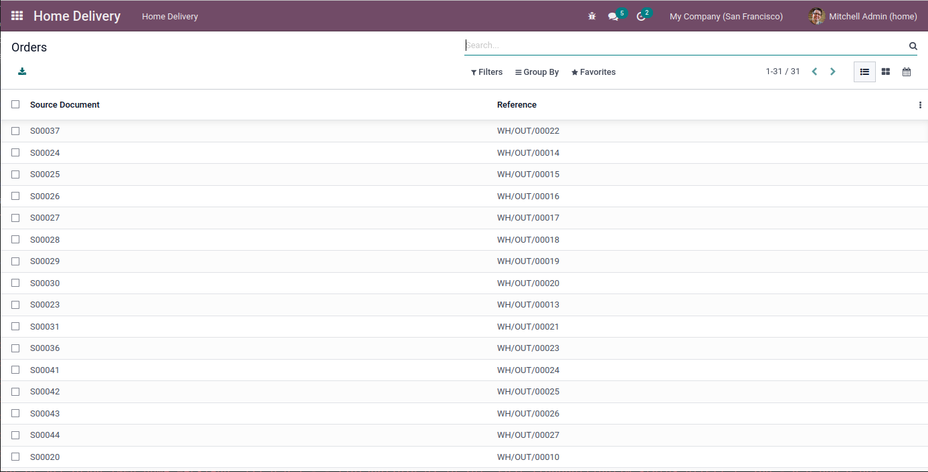Click reference WH/OUT/00025
Screen dimensions: 928x472
click(528, 392)
